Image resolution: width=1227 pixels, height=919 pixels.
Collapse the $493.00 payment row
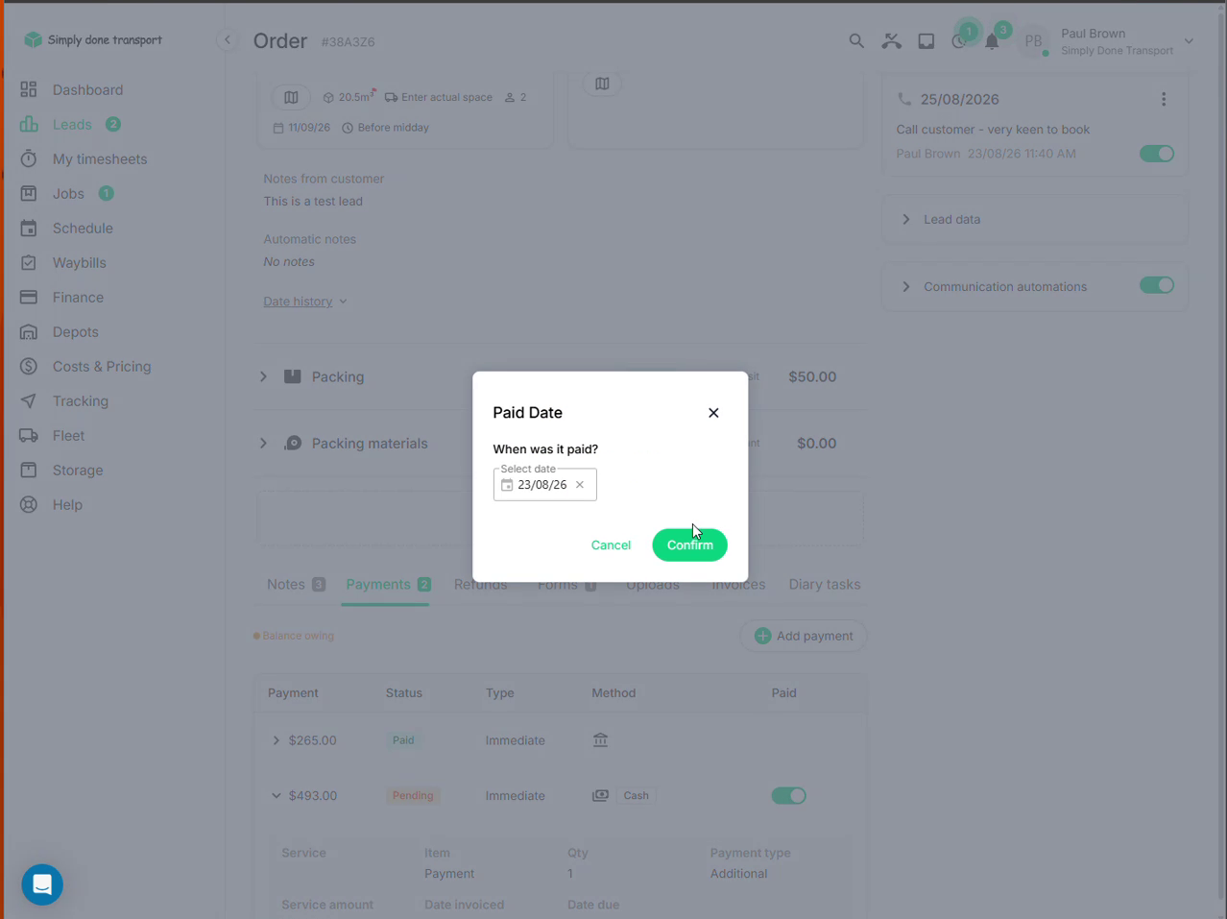pos(276,795)
